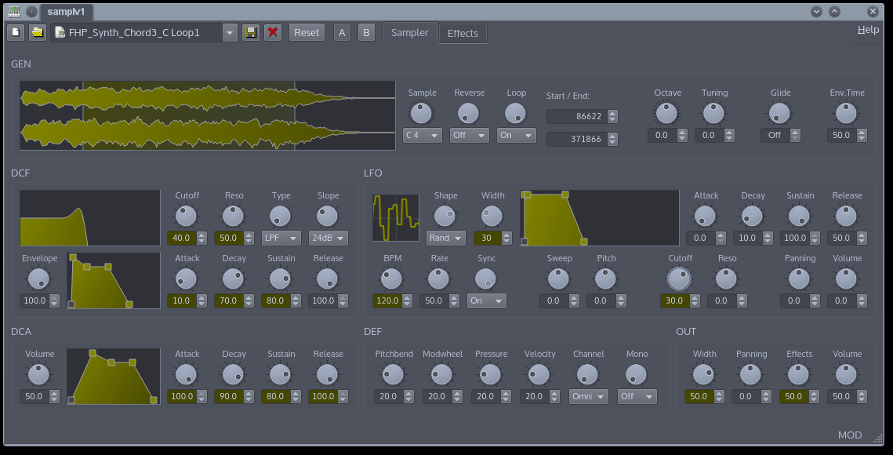The image size is (893, 455).
Task: Click the round button next to app icon
Action: pos(32,12)
